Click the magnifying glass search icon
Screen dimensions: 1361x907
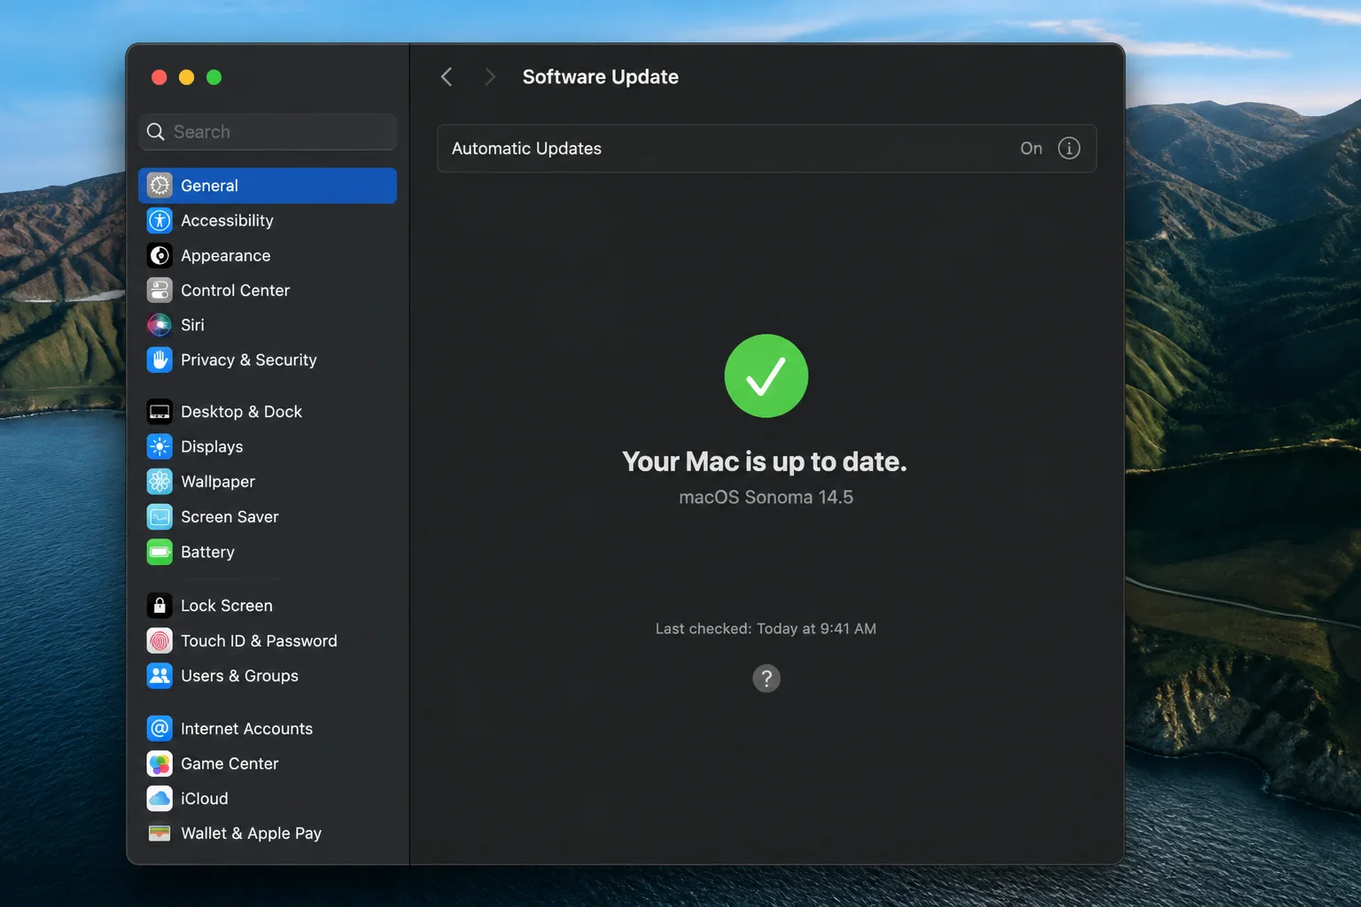click(x=156, y=132)
